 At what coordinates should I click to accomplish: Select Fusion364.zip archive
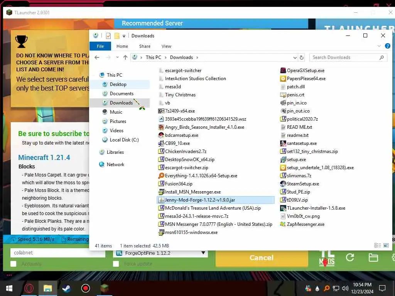click(x=176, y=184)
